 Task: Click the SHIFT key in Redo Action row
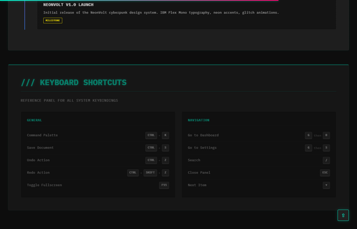pos(150,173)
